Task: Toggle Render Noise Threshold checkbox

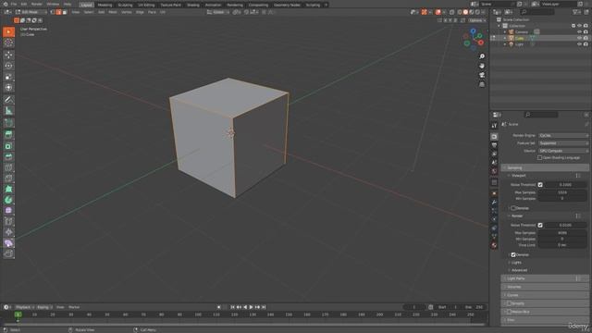Action: tap(540, 225)
